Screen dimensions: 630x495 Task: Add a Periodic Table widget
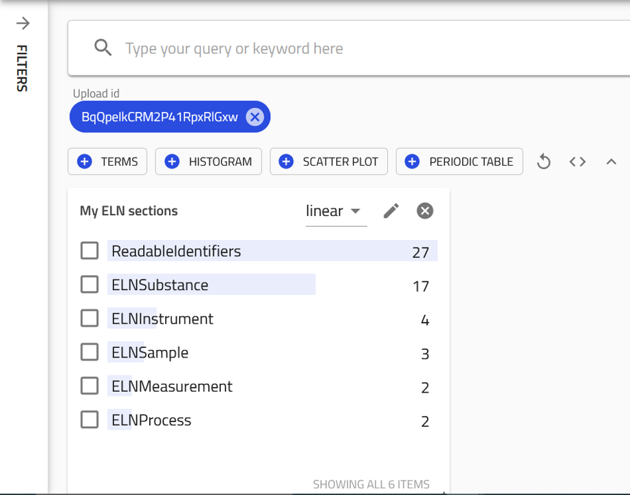coord(459,162)
